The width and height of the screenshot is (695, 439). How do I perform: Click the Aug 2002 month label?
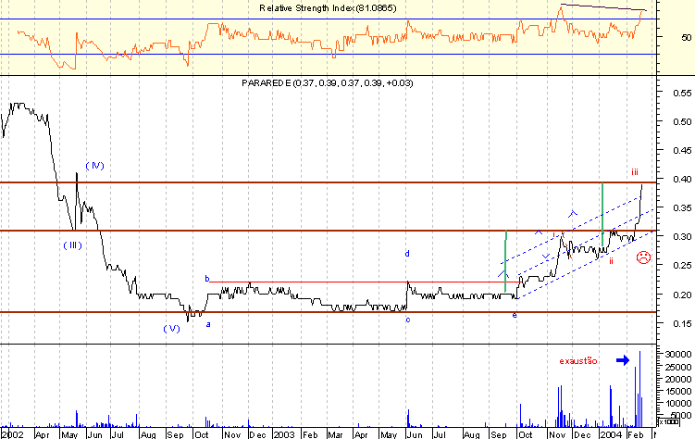(x=148, y=434)
